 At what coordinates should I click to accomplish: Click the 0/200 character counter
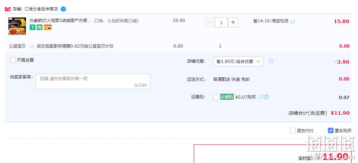click(x=141, y=85)
